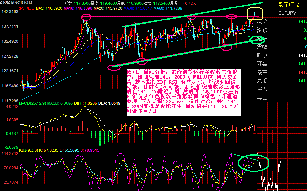The height and width of the screenshot is (191, 307).
Task: Click the 1.8305 MACD axis label
Action: [12, 120]
